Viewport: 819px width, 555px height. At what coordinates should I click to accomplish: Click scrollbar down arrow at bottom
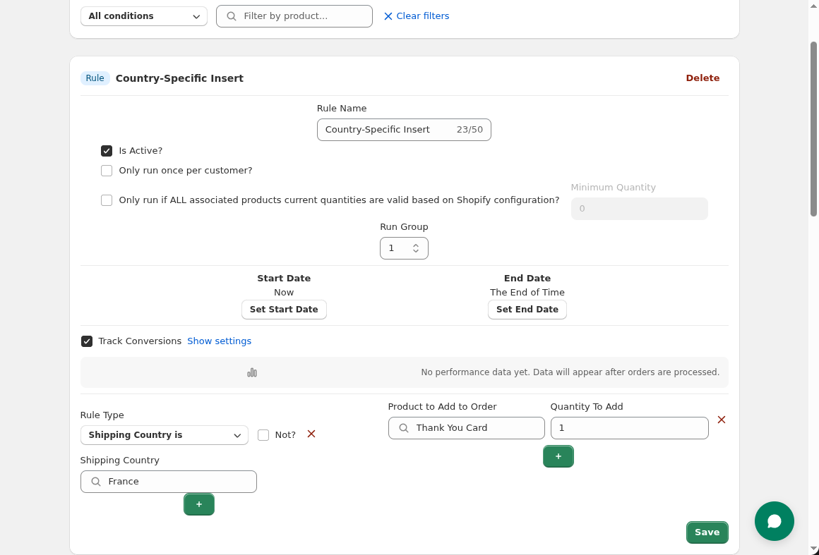click(813, 549)
